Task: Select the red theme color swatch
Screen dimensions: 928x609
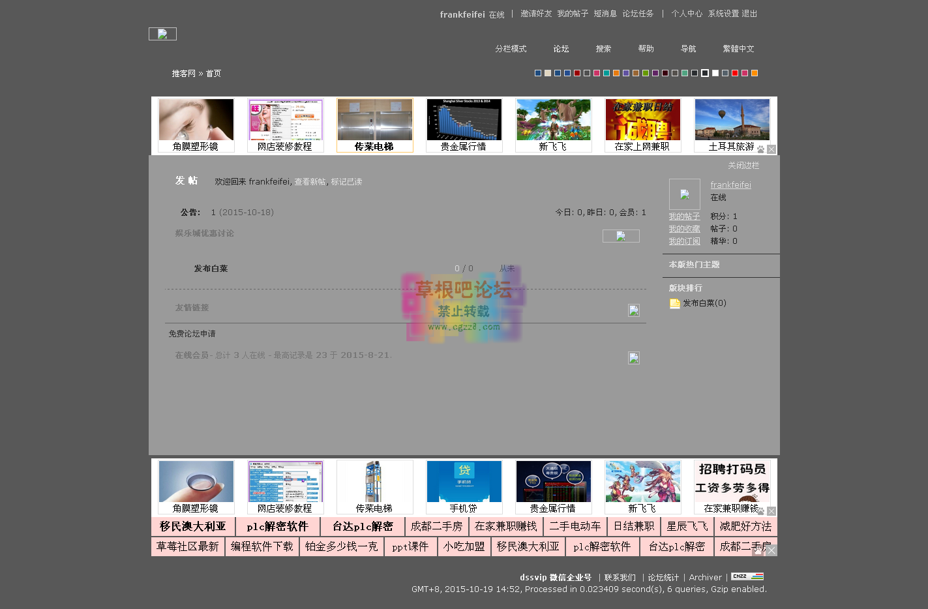Action: (x=734, y=72)
